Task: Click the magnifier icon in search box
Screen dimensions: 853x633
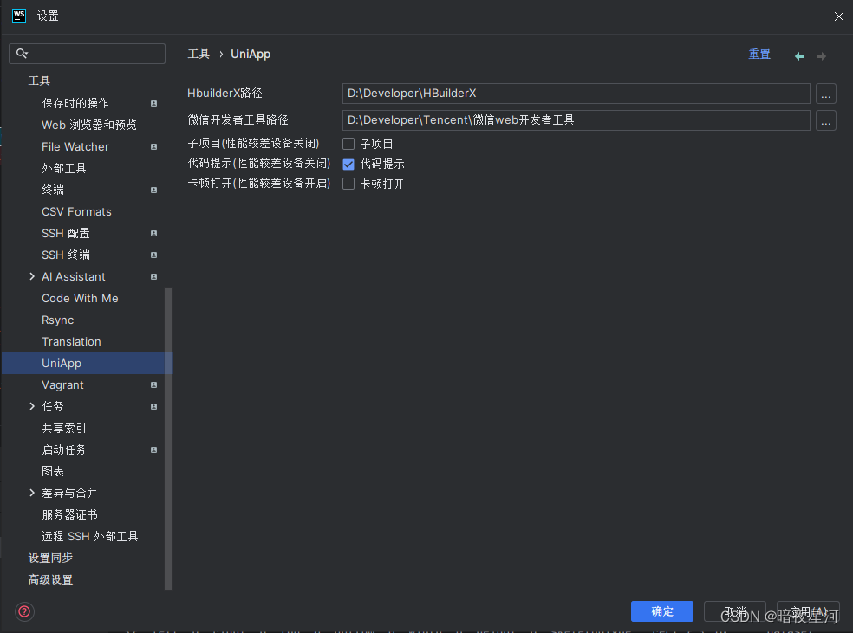Action: [x=19, y=53]
